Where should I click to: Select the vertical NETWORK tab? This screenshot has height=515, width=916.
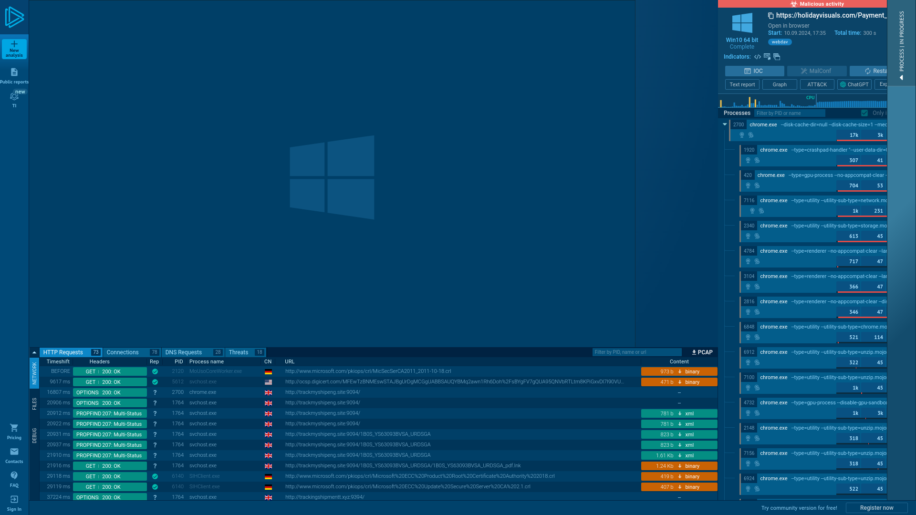(34, 373)
